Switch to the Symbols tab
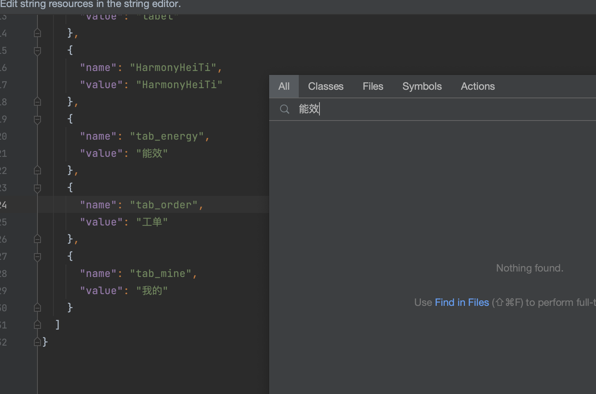The width and height of the screenshot is (596, 394). coord(422,86)
